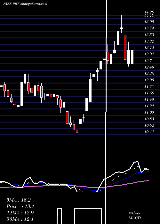Image resolution: width=160 pixels, height=224 pixels.
Task: Click the 12.49 price axis label
Action: coord(149,67)
